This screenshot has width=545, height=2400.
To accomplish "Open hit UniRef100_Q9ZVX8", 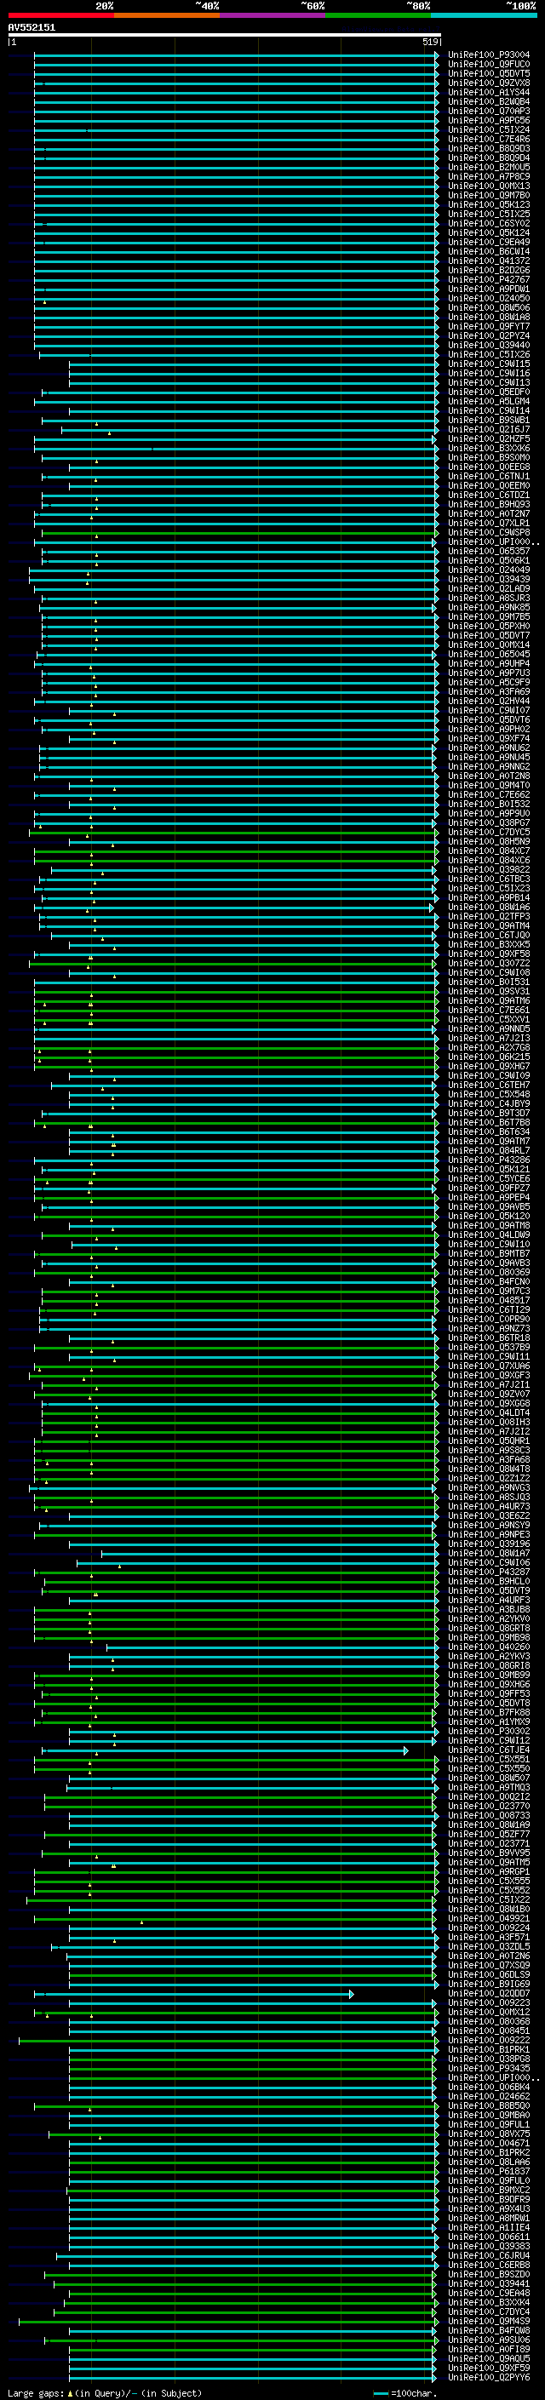I will [x=489, y=83].
